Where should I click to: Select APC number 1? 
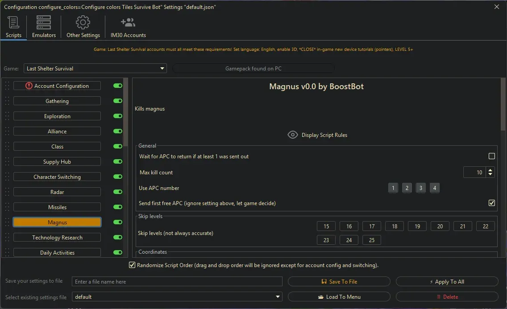pyautogui.click(x=393, y=188)
